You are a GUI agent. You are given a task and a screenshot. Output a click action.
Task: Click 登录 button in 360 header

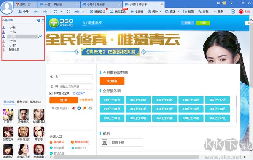[188, 23]
